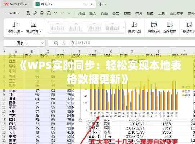Select column H header
This screenshot has width=195, height=144.
coord(132,51)
